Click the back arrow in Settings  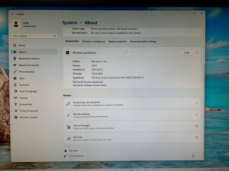pyautogui.click(x=12, y=14)
